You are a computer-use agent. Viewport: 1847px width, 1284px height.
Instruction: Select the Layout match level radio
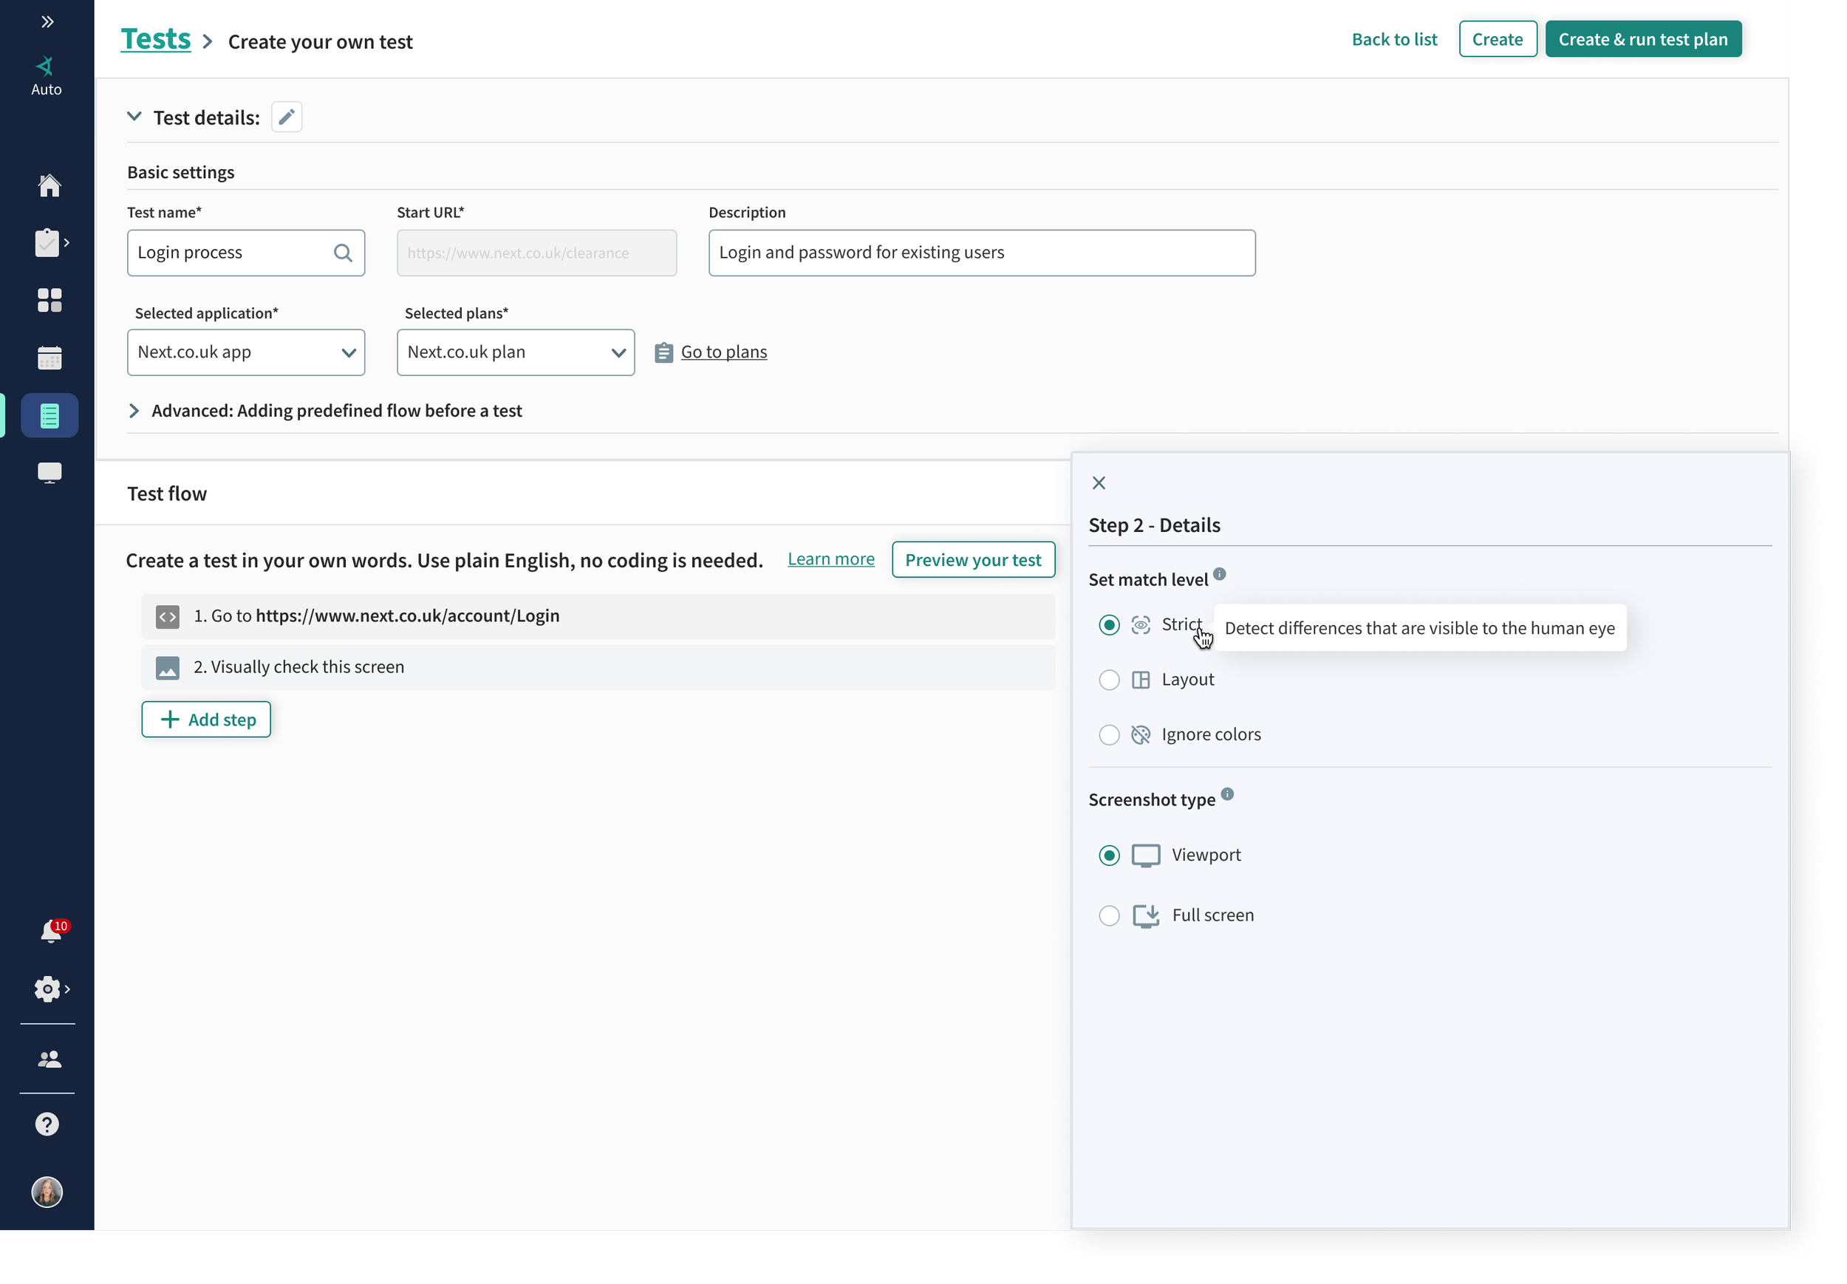click(1108, 680)
